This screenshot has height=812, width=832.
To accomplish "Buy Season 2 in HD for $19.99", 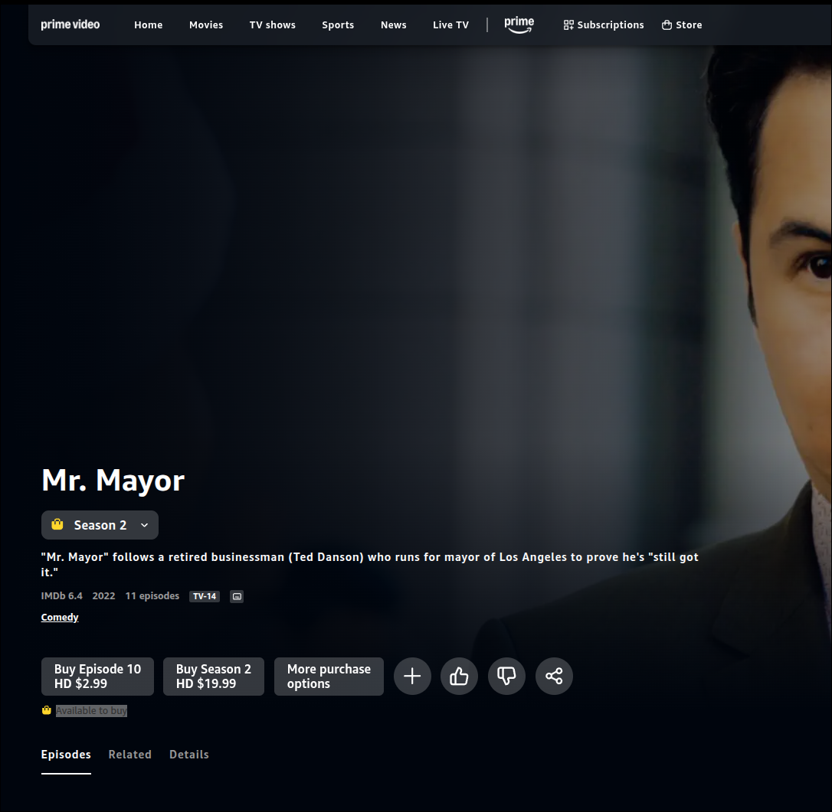I will click(x=213, y=677).
